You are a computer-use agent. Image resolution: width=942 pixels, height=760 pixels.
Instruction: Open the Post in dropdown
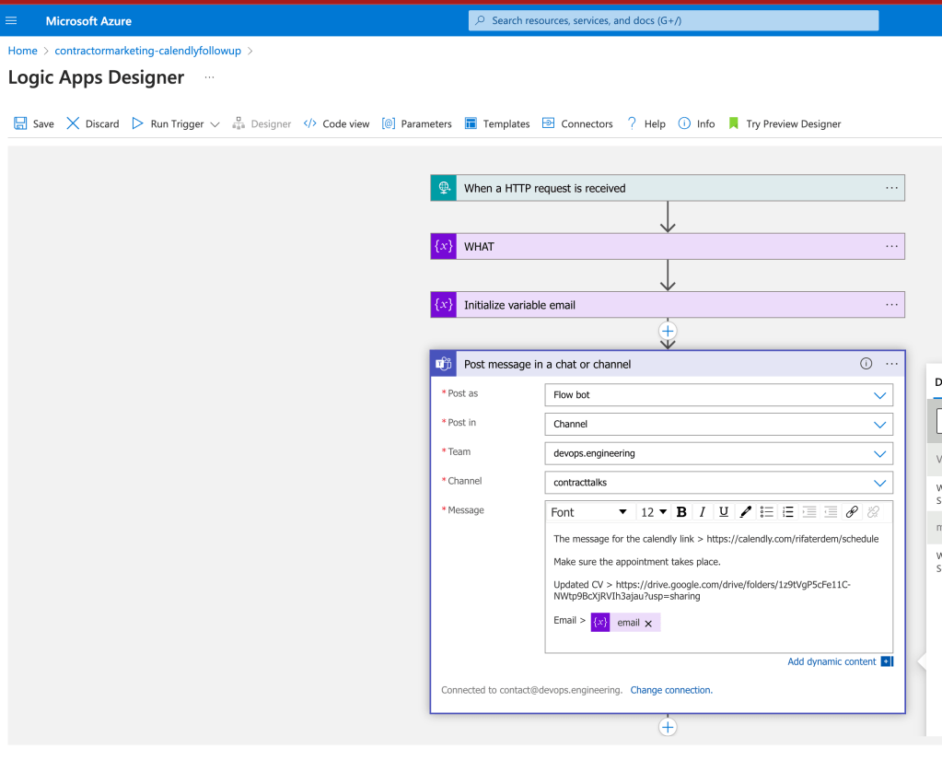718,424
